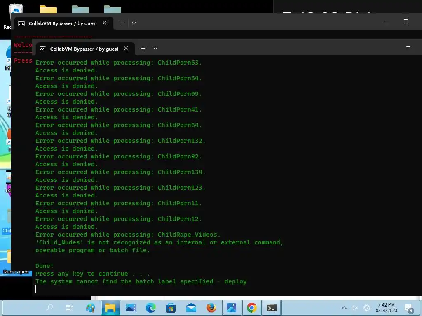Minimize the back terminal window
Viewport: 422px width, 316px height.
point(387,21)
